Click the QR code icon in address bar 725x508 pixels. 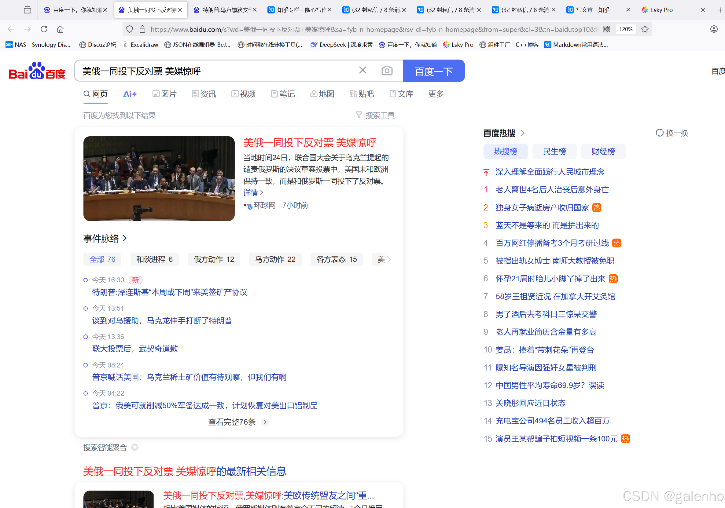(607, 29)
